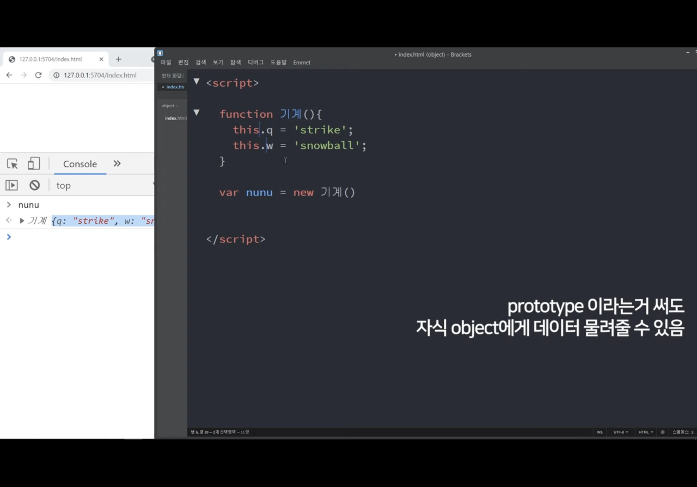Reload the browser page
Screen dimensions: 697x487
[x=38, y=75]
